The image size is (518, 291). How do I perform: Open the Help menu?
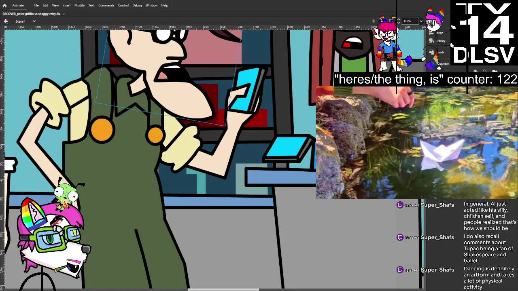coord(165,5)
